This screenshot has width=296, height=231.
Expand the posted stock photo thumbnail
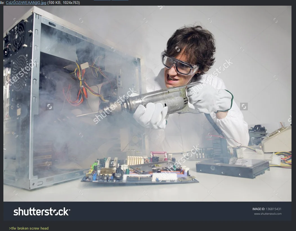(x=147, y=113)
